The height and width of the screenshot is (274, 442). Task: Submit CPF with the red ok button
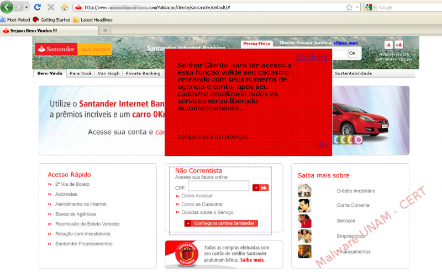click(260, 187)
